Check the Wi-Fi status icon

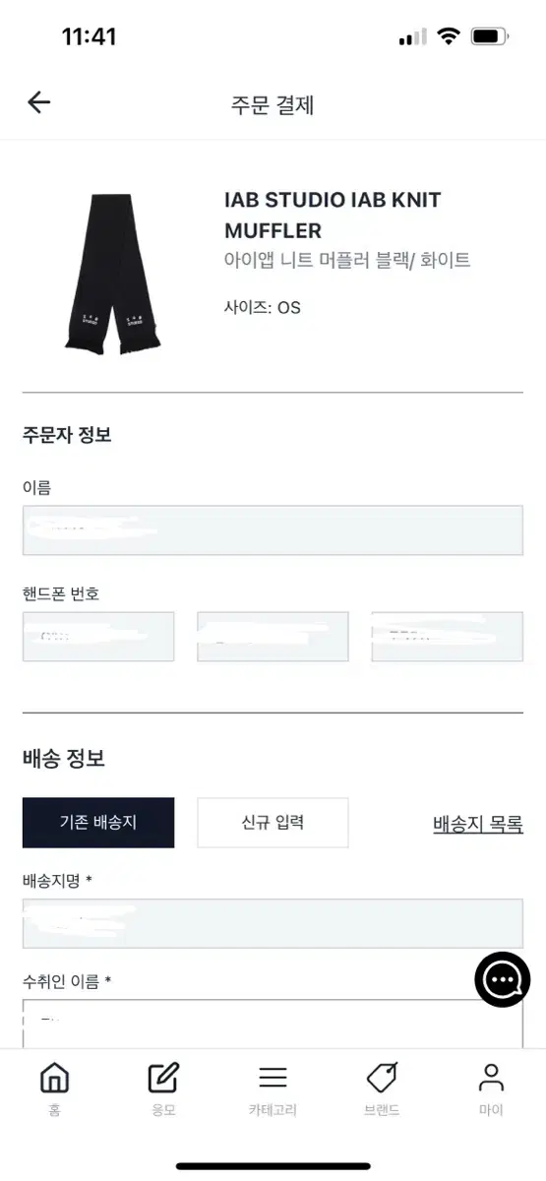(x=450, y=36)
